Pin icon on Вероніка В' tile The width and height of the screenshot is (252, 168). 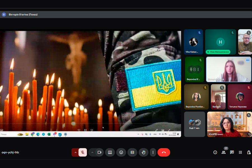click(191, 69)
